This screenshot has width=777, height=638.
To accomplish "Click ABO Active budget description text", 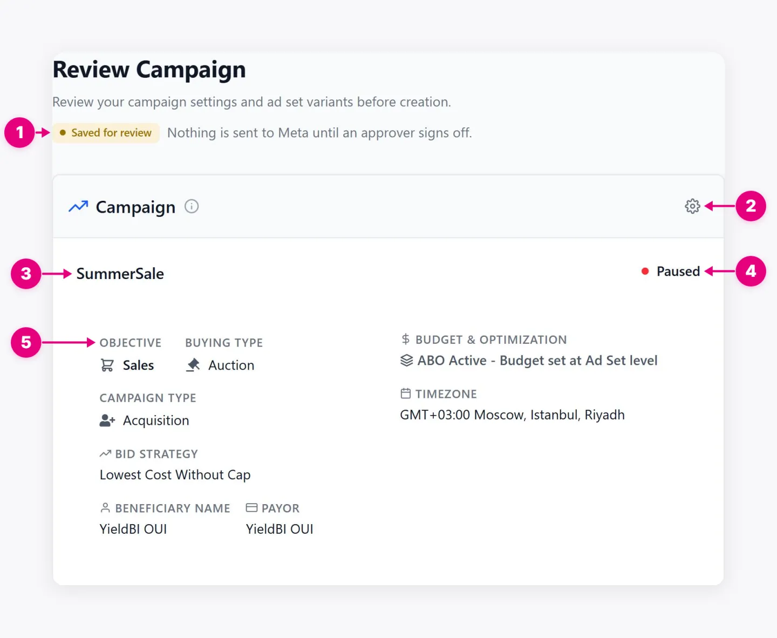I will tap(537, 361).
